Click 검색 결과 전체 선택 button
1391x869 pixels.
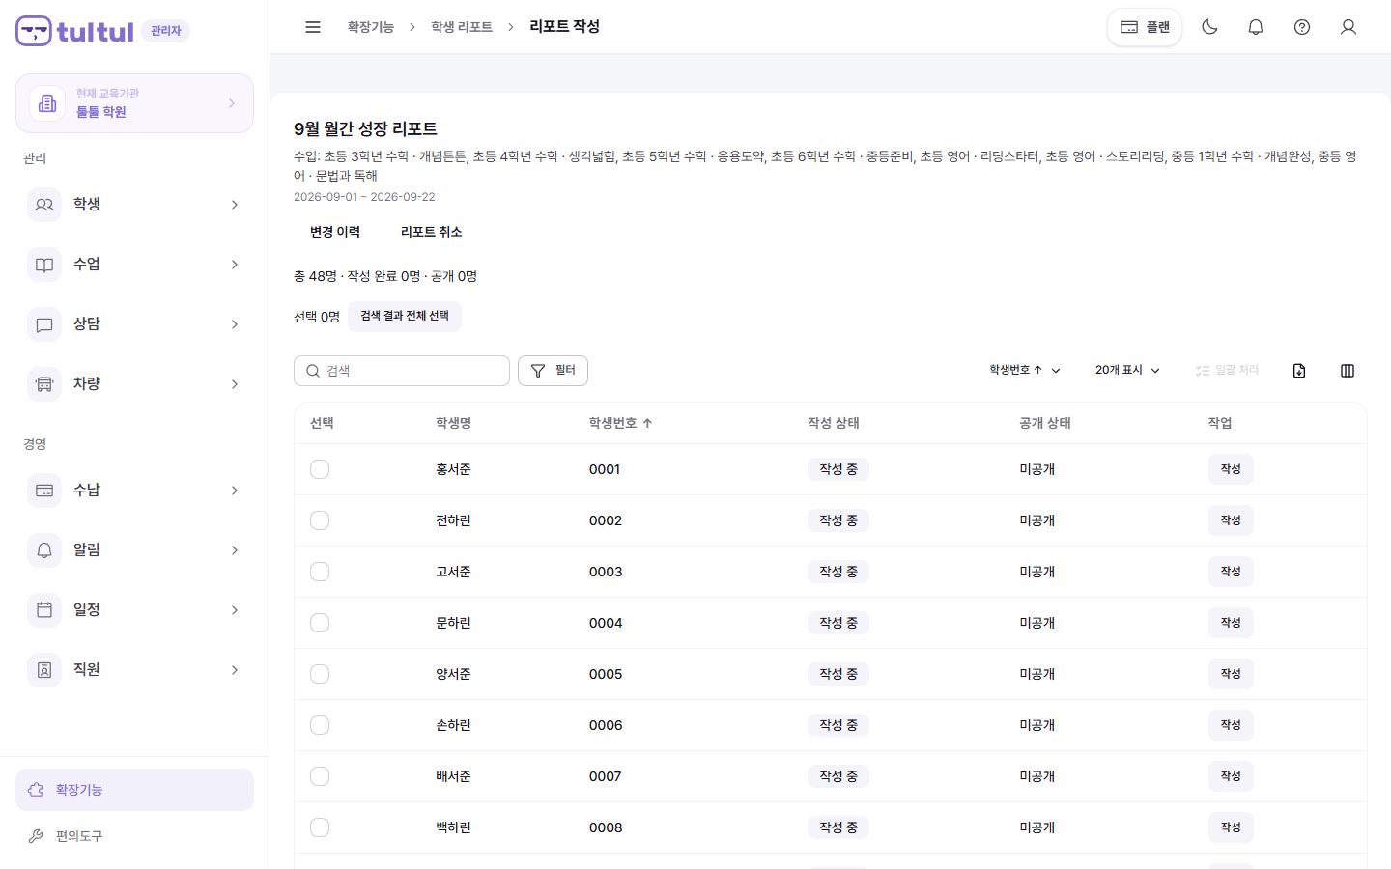405,317
